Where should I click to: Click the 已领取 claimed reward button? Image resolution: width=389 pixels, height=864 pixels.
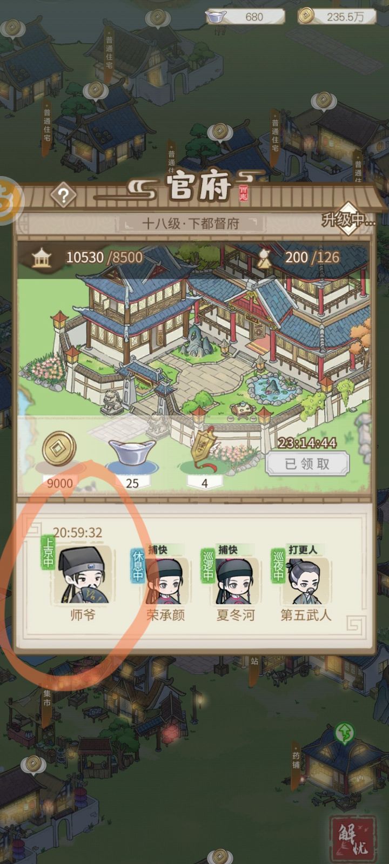point(307,464)
